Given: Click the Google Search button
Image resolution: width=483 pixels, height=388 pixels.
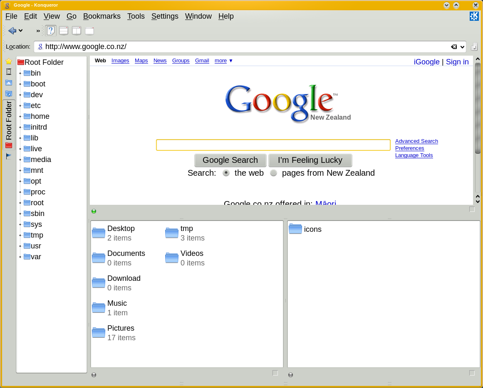Looking at the screenshot, I should pos(230,160).
